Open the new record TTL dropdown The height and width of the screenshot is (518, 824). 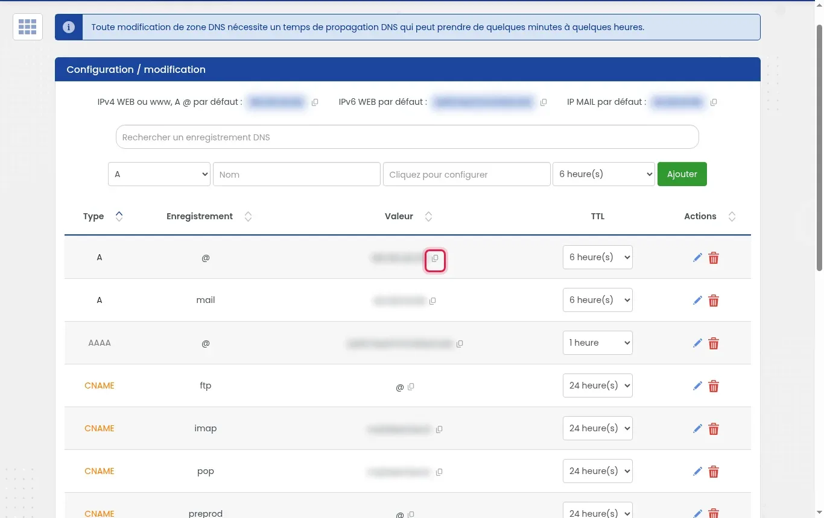click(x=604, y=174)
